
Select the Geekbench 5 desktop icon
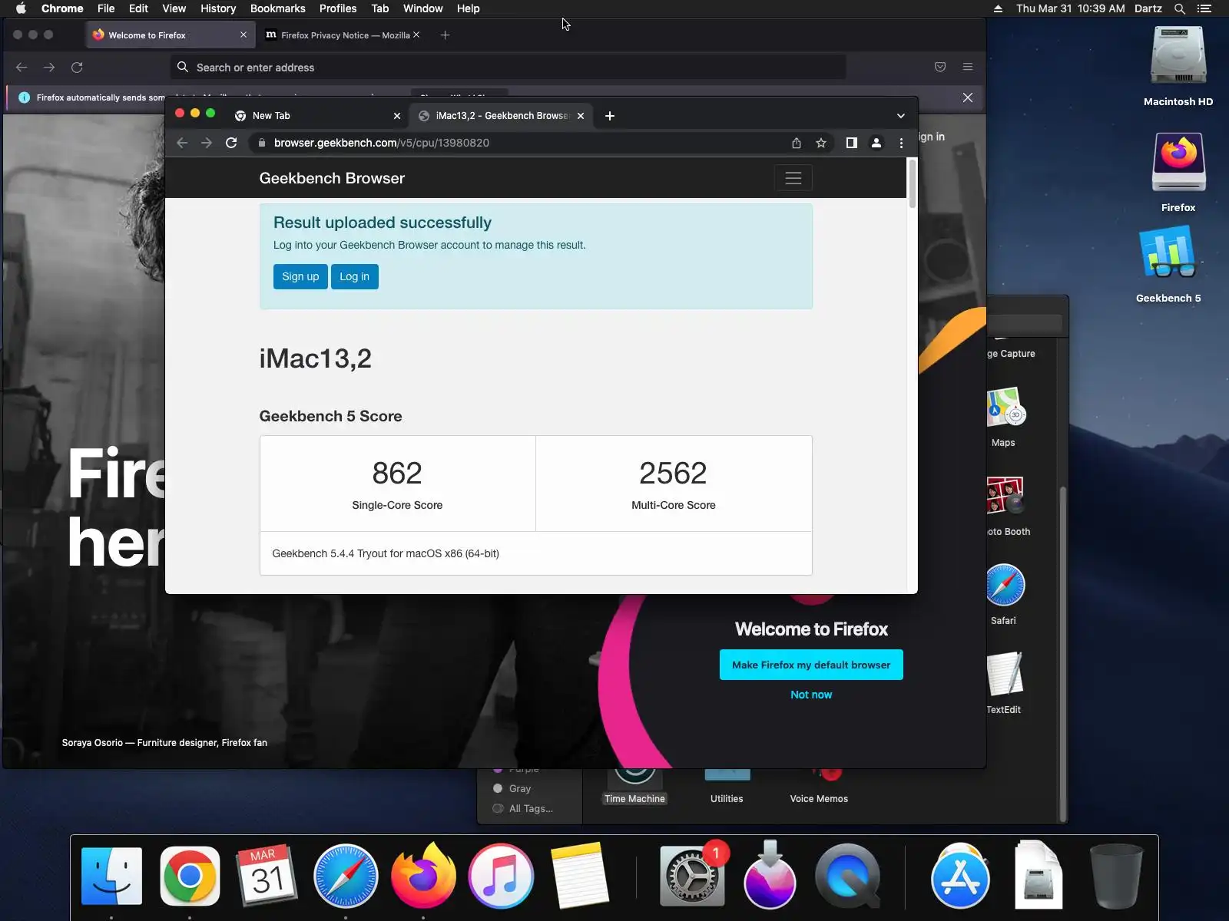tap(1168, 264)
